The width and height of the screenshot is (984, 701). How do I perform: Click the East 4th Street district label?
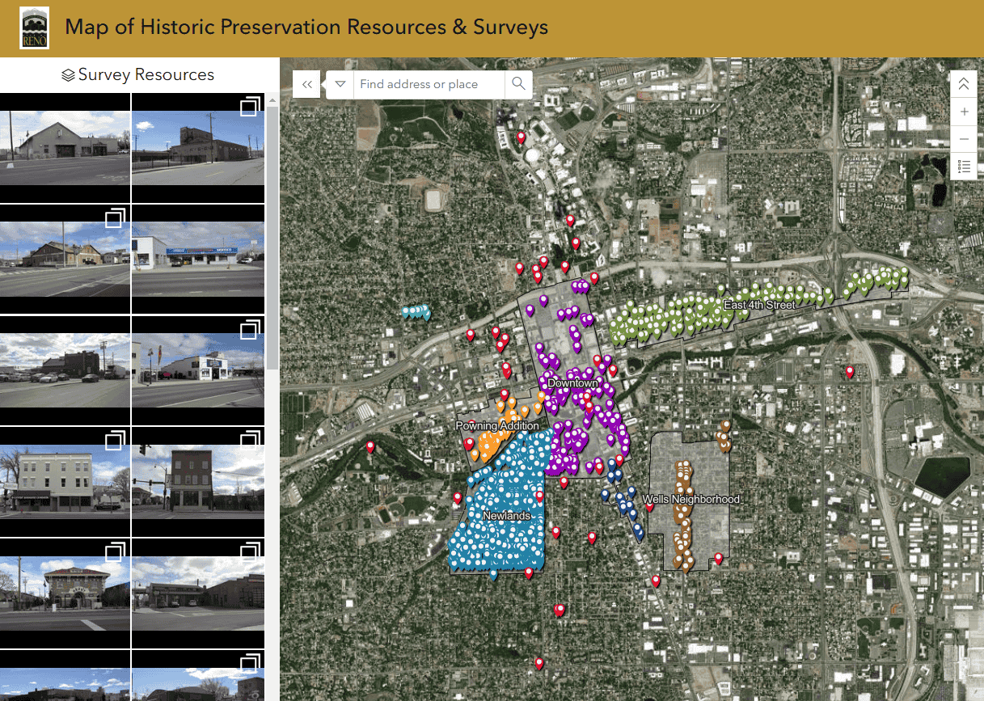tap(759, 305)
